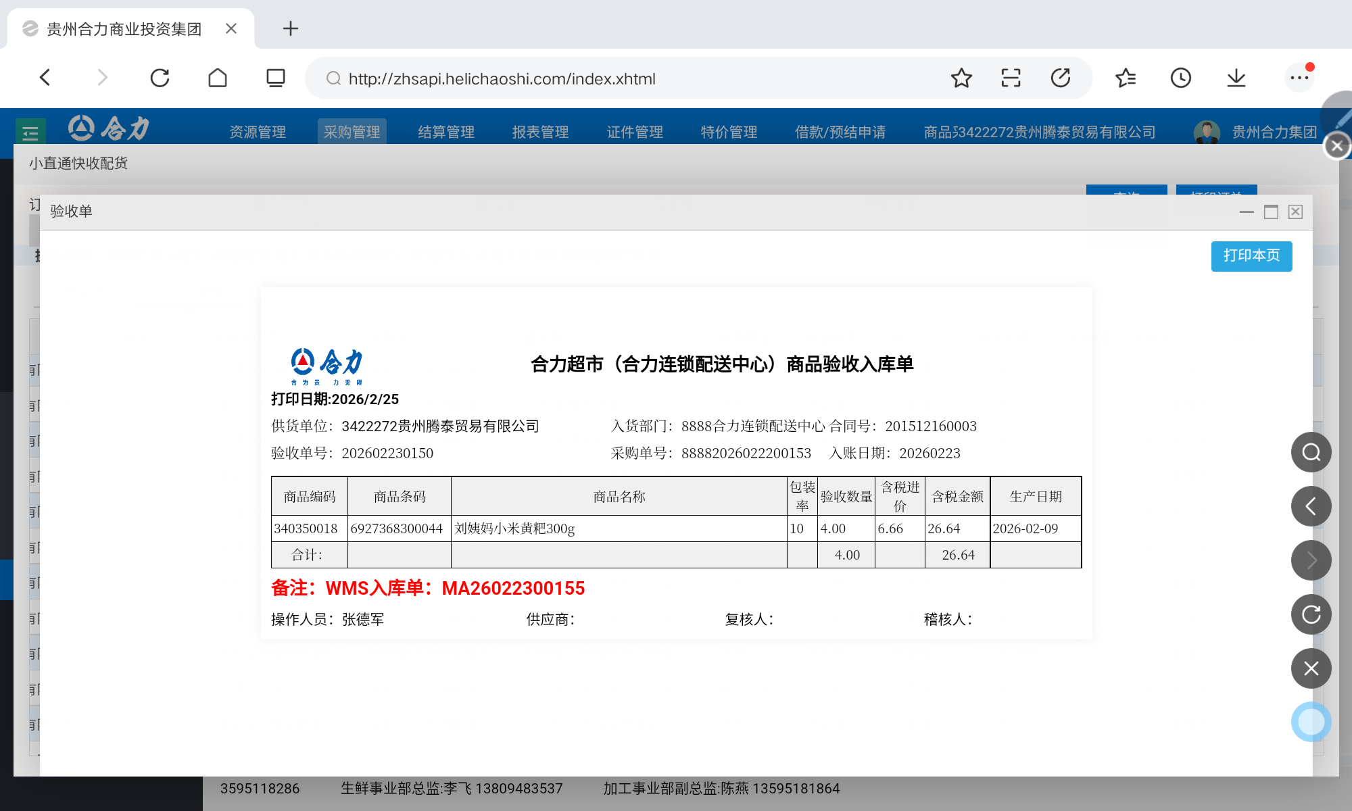Click floating magnifier search button

pyautogui.click(x=1311, y=452)
